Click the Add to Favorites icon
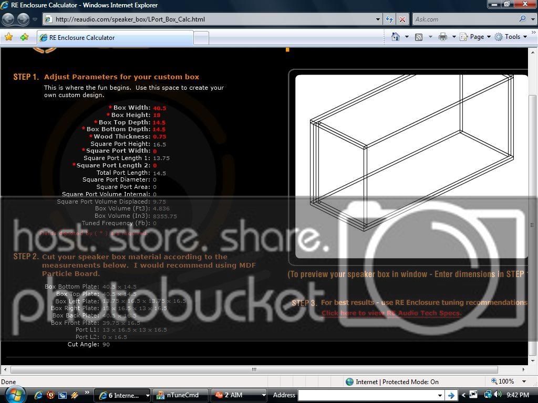Image resolution: width=538 pixels, height=403 pixels. pos(24,37)
